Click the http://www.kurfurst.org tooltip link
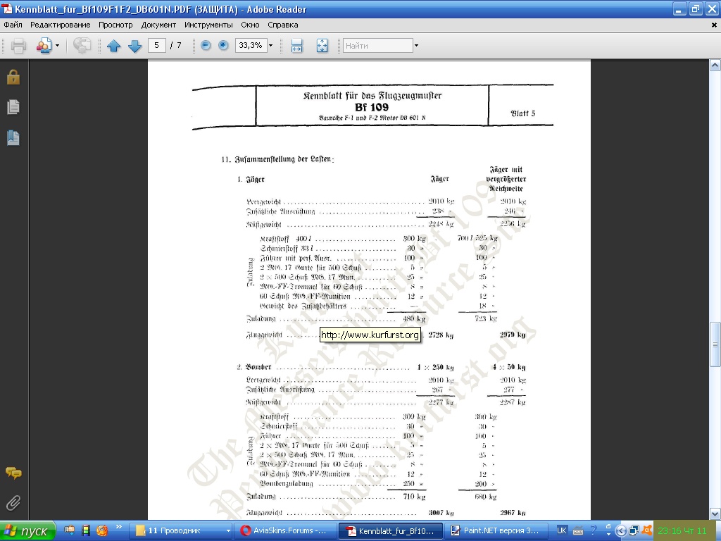 (370, 335)
